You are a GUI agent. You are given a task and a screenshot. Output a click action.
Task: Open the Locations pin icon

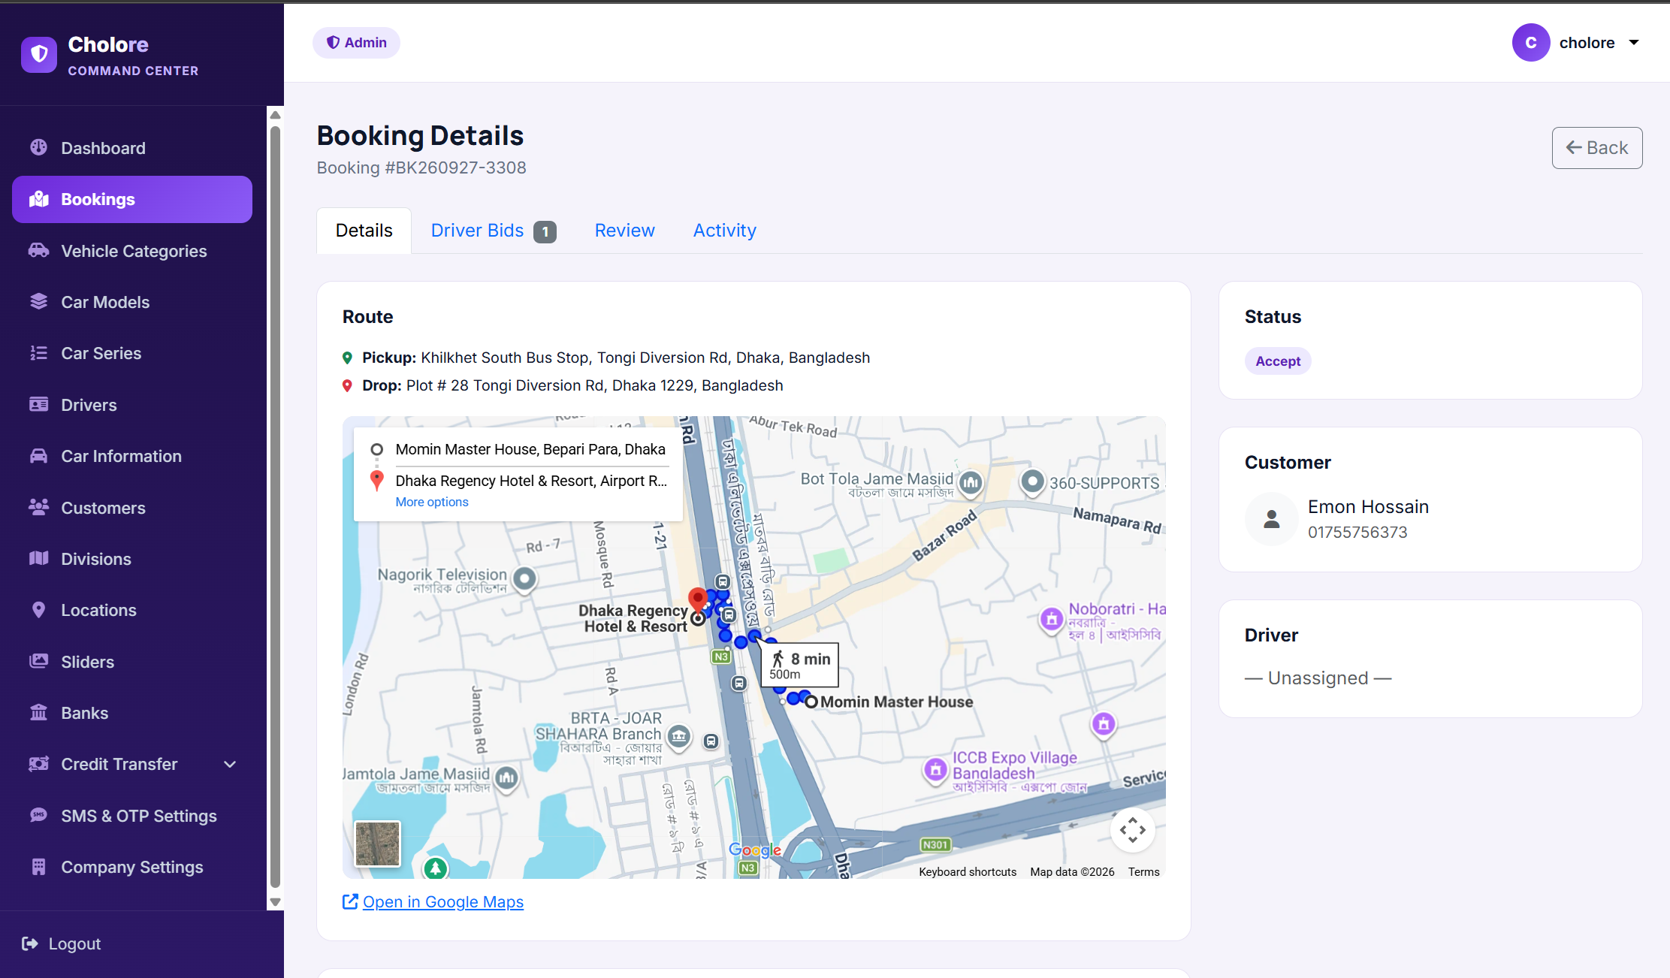tap(39, 610)
